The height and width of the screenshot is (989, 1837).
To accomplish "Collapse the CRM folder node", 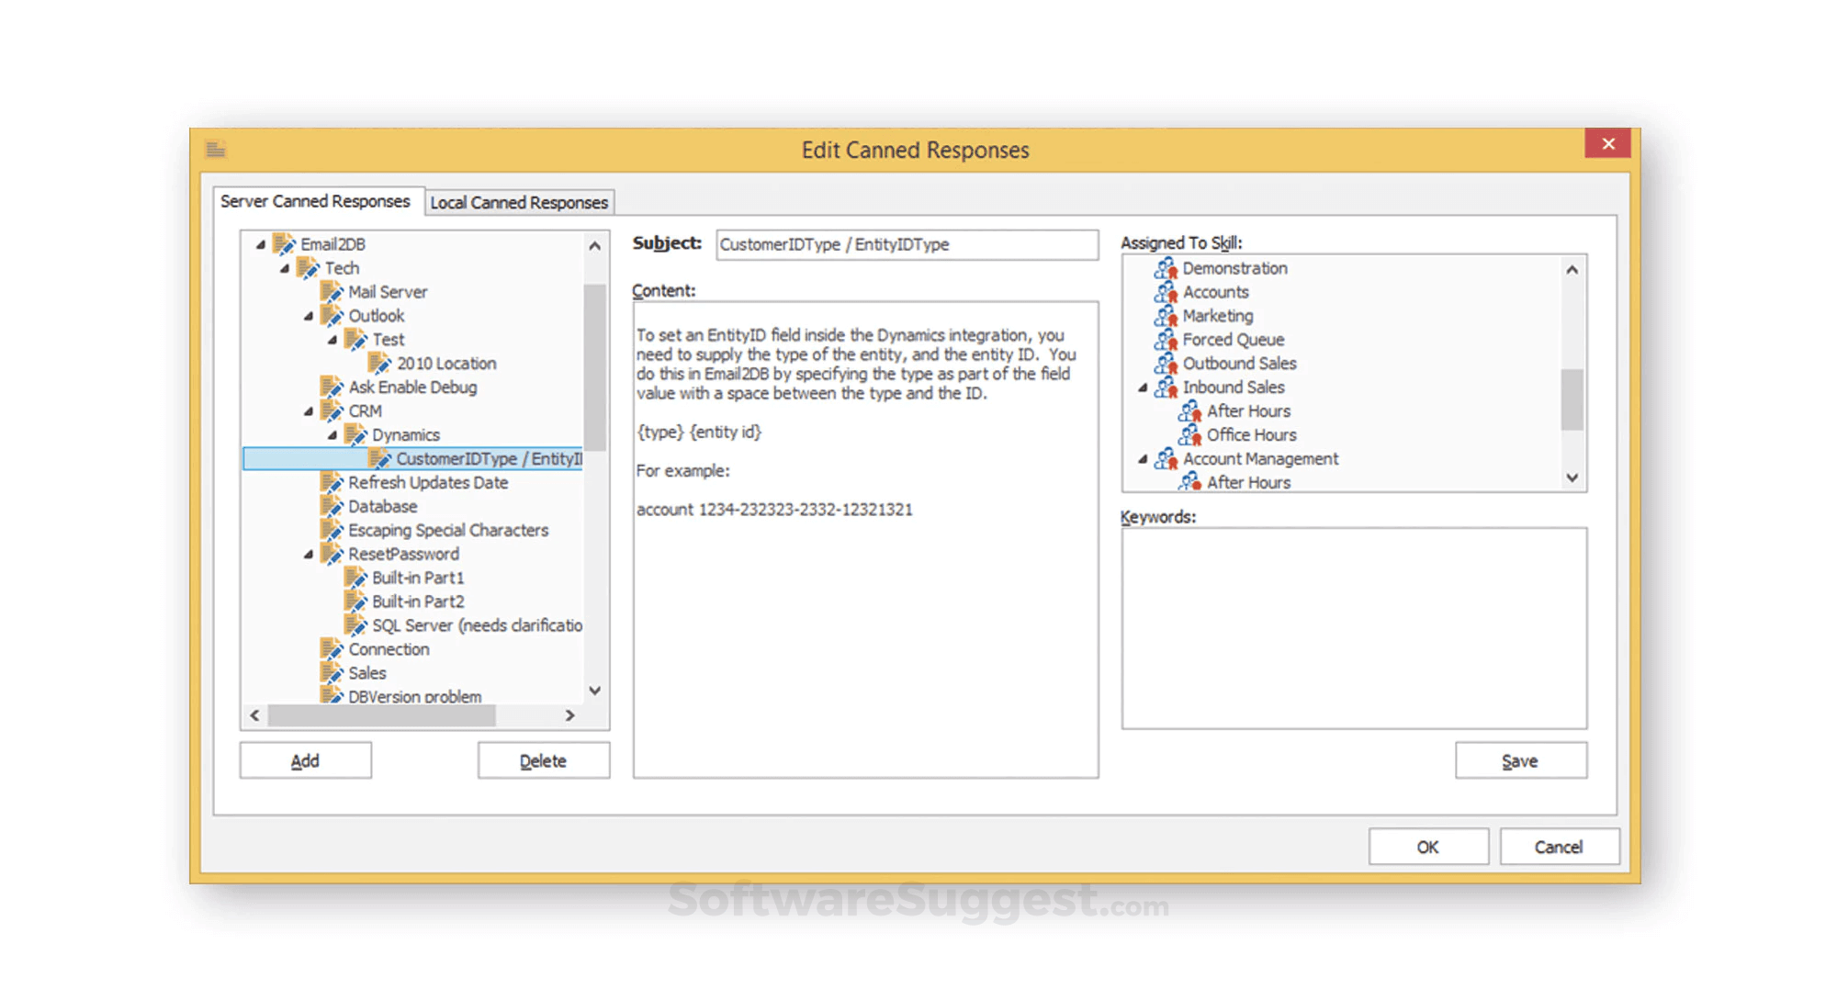I will (x=309, y=411).
